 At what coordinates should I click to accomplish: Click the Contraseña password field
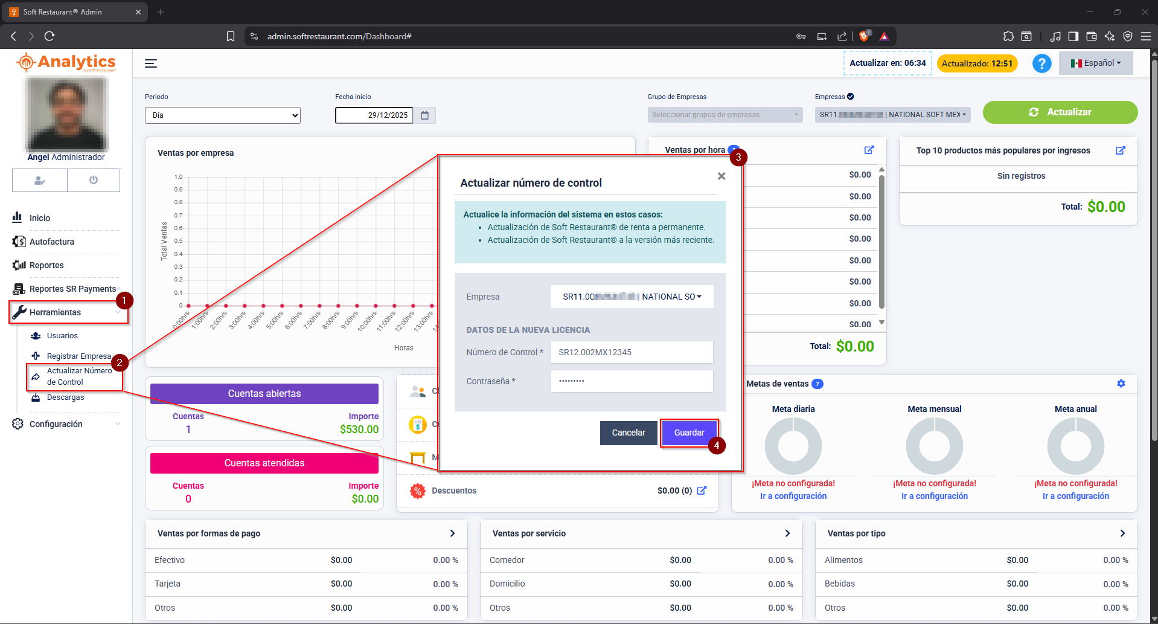(x=632, y=381)
